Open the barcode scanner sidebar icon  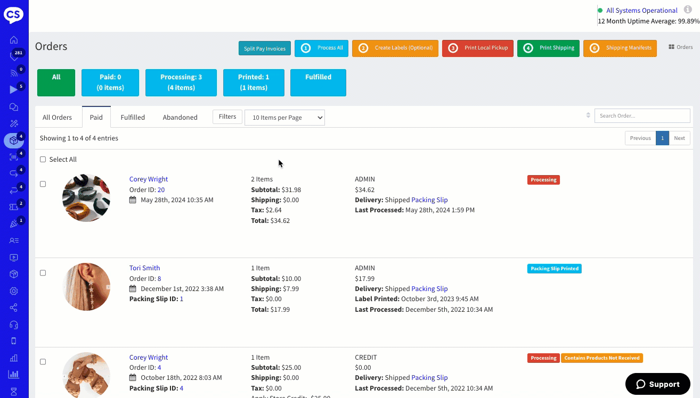14,157
